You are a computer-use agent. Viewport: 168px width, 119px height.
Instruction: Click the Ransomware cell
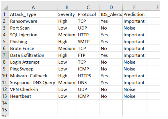(33, 21)
